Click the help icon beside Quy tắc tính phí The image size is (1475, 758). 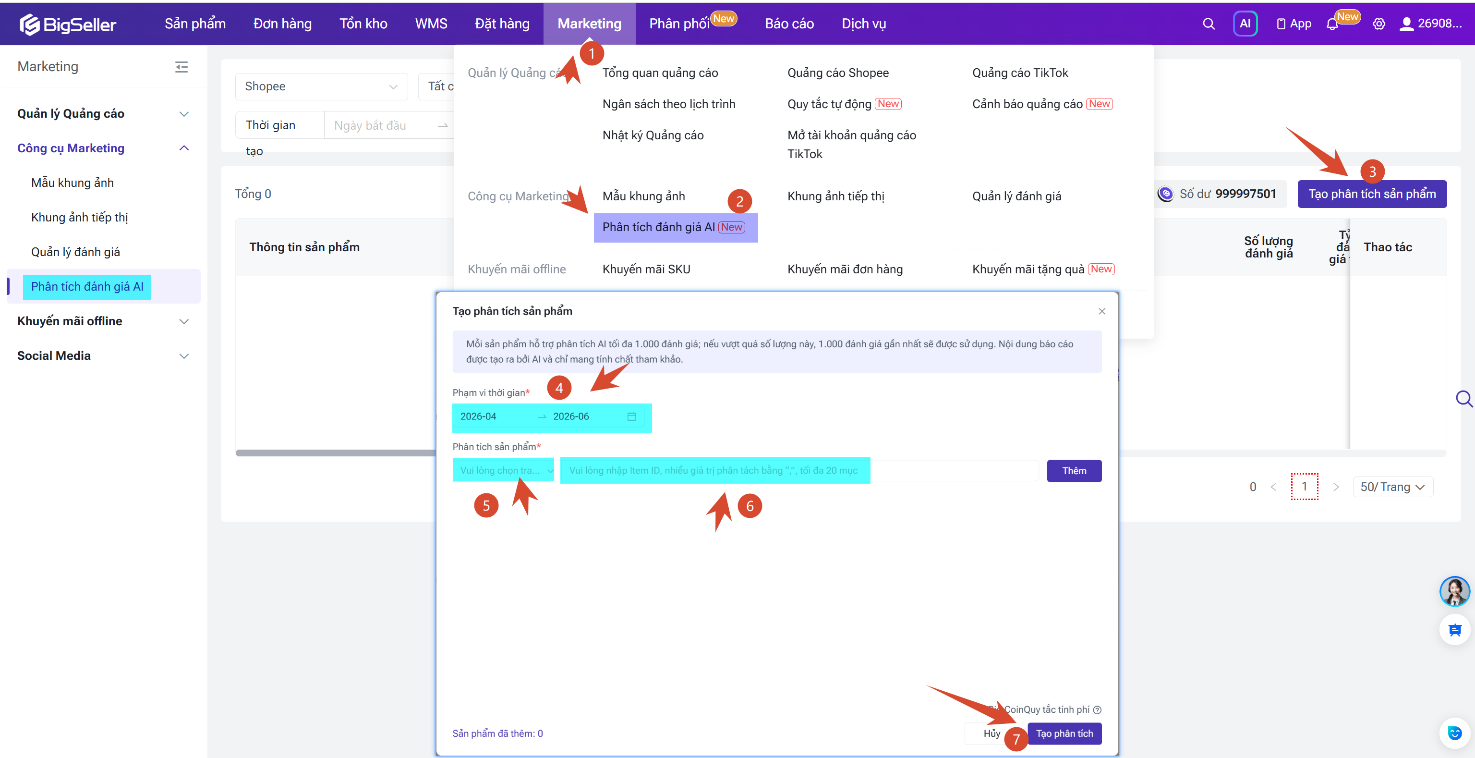point(1097,710)
